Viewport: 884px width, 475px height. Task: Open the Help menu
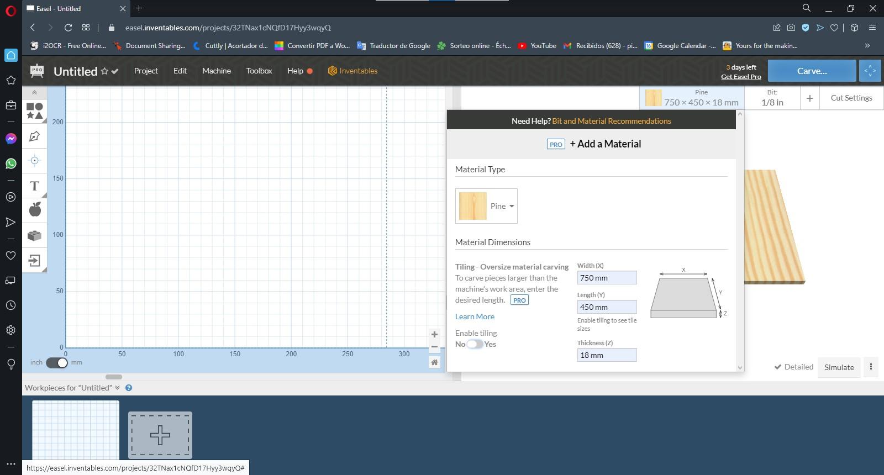[x=295, y=71]
